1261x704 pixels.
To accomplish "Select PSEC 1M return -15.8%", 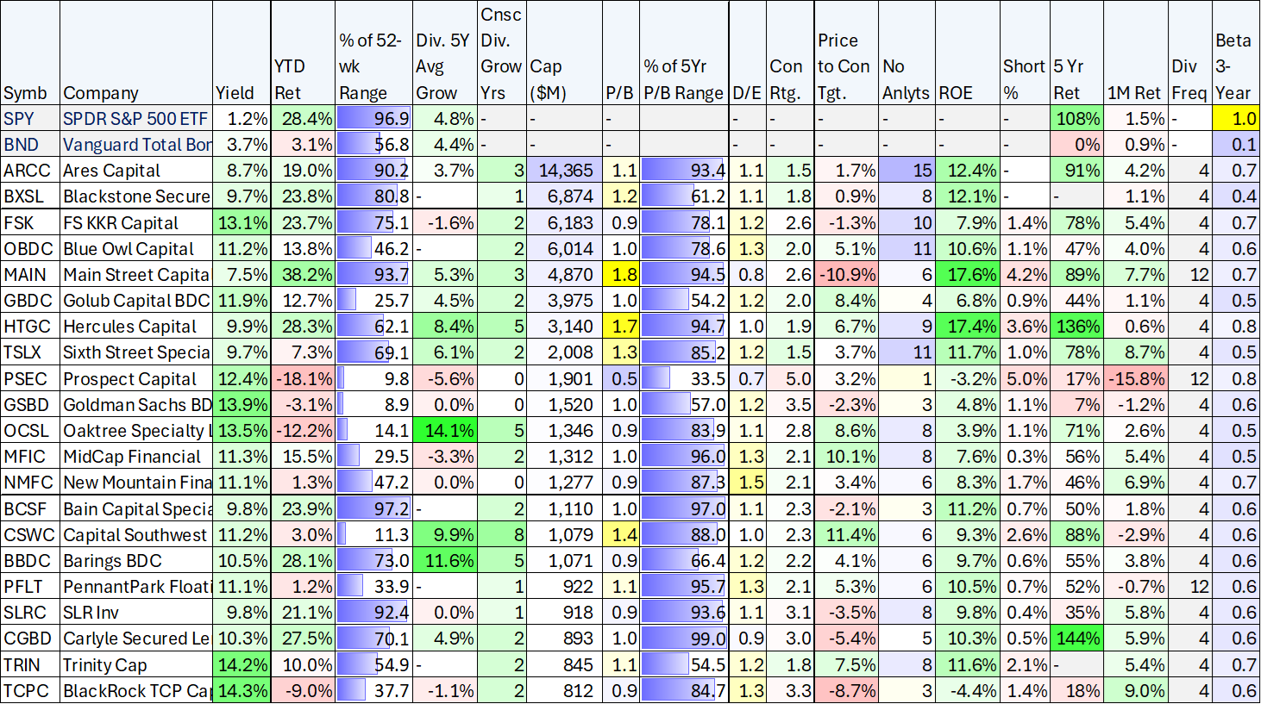I will coord(1136,378).
